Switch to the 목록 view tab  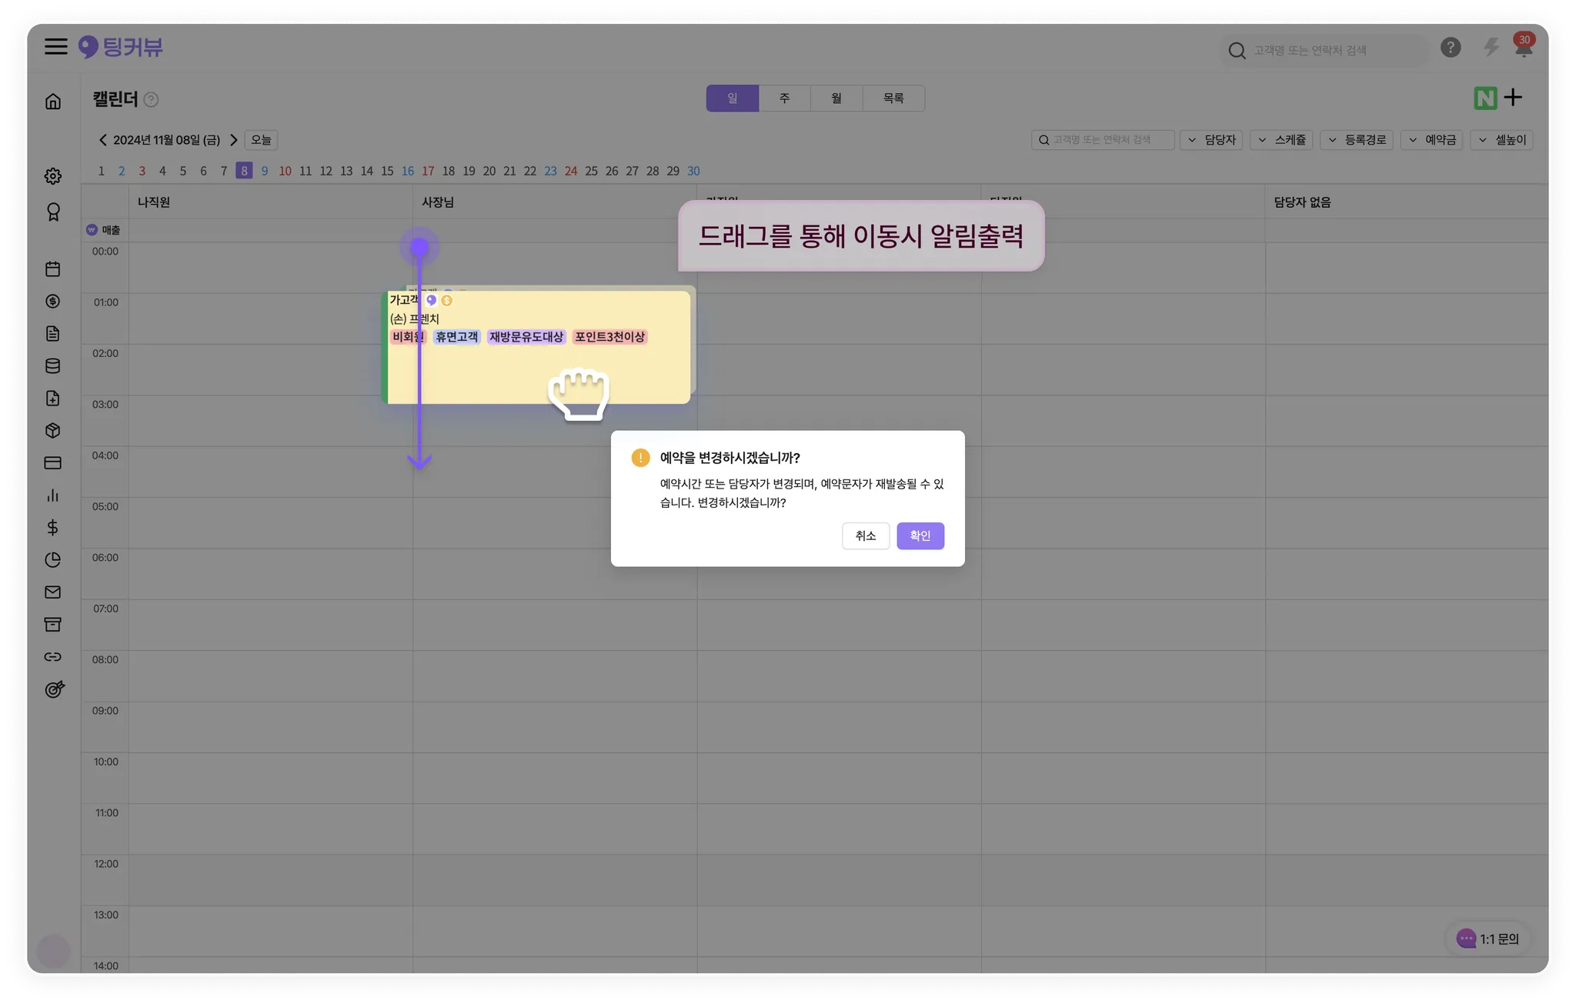(x=893, y=98)
